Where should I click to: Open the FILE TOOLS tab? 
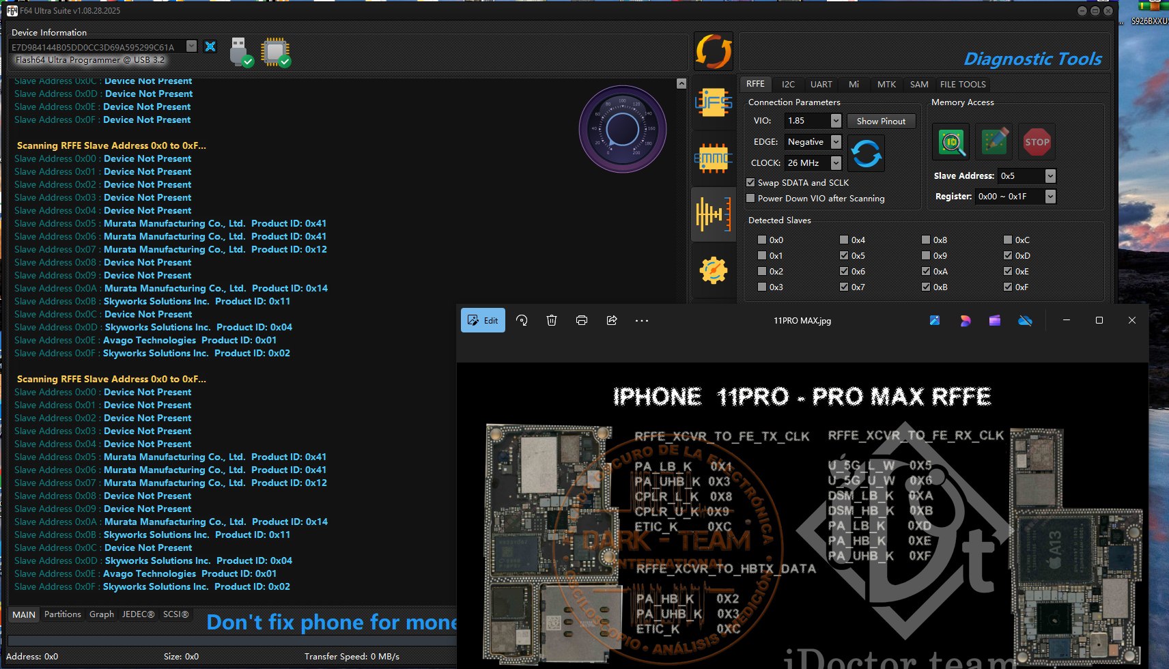point(963,84)
